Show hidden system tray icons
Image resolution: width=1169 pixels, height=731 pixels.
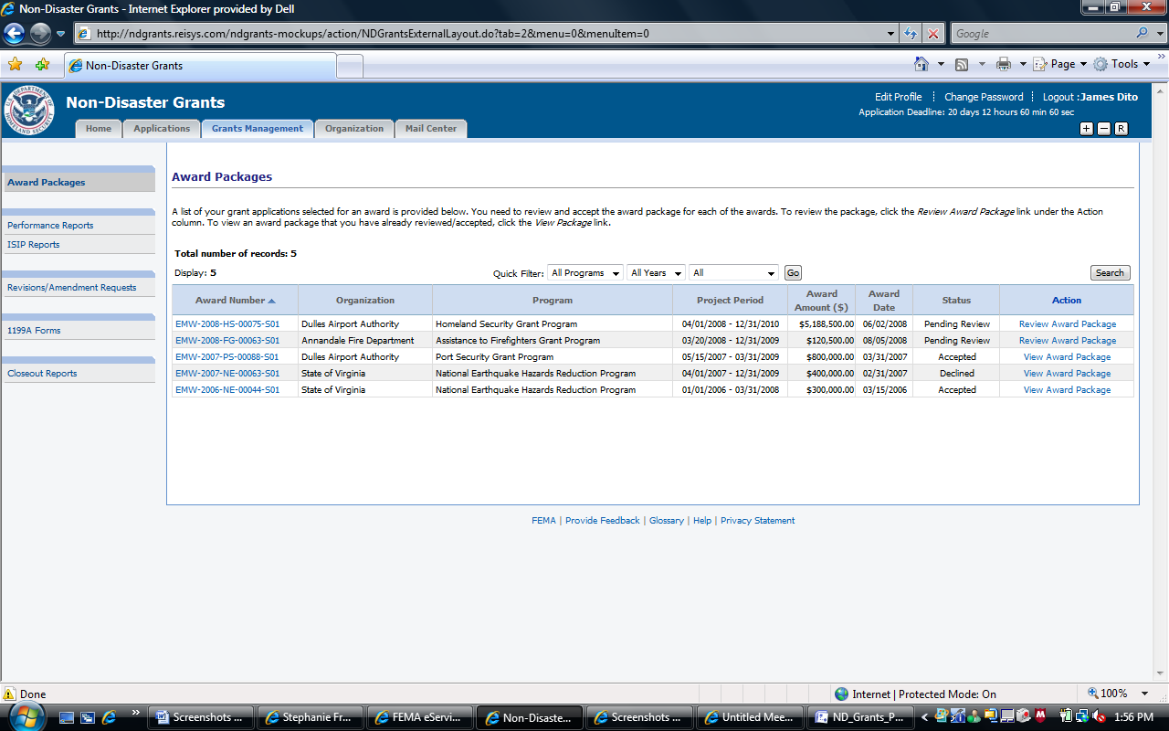pyautogui.click(x=924, y=717)
